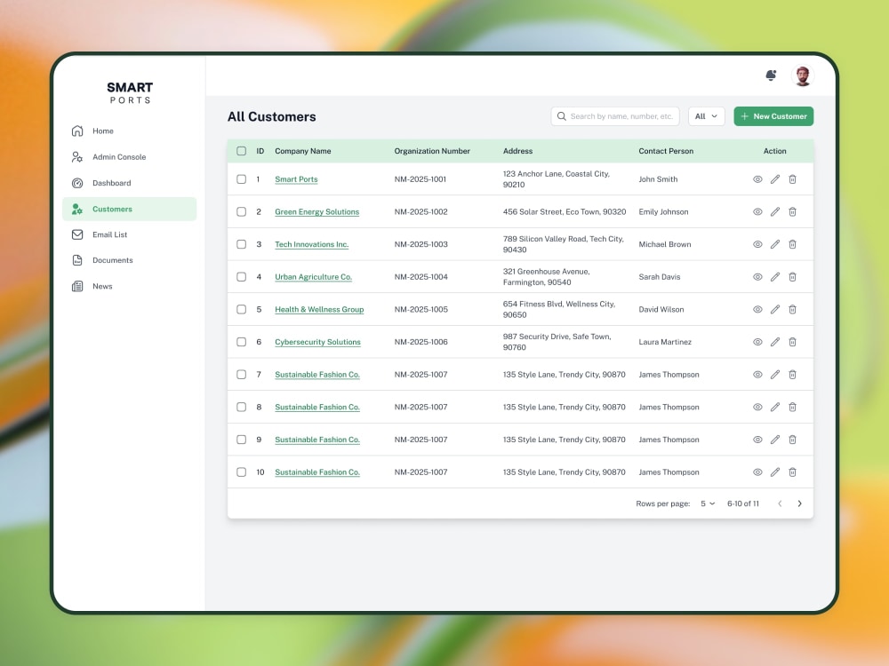Click the Organization Number column header
This screenshot has height=666, width=889.
tap(432, 151)
